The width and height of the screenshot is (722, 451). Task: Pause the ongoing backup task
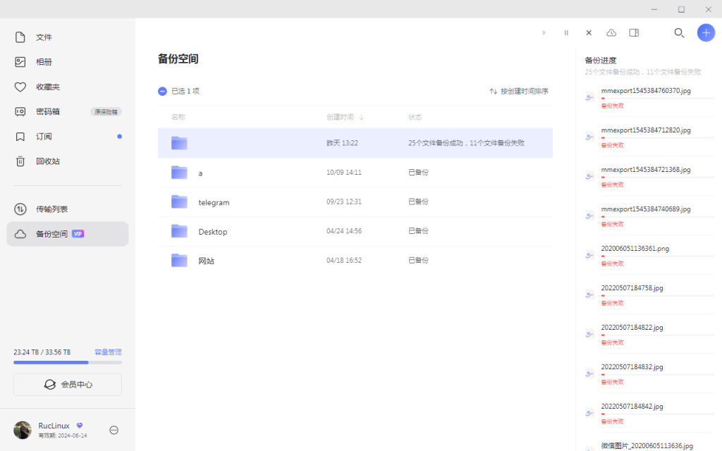(566, 32)
